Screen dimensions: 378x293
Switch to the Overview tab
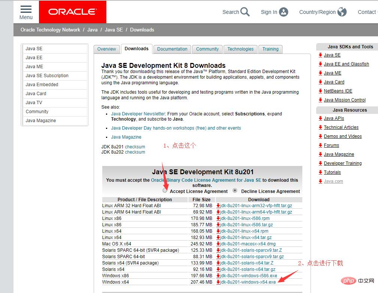tap(106, 49)
